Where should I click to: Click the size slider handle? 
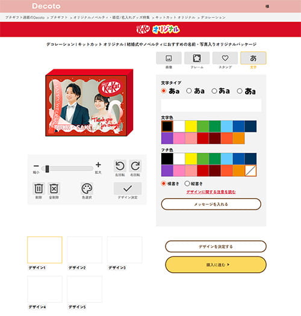[x=47, y=169]
